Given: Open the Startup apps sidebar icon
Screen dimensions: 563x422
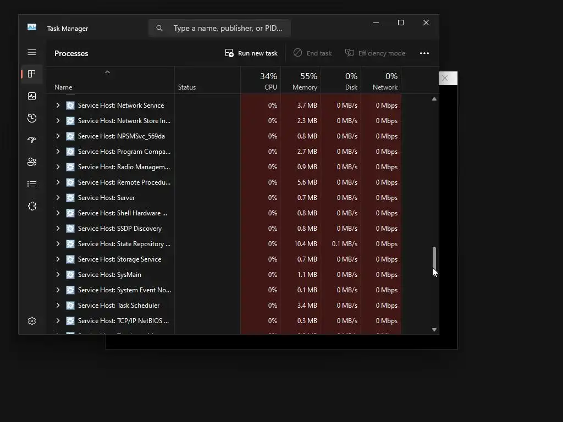Looking at the screenshot, I should tap(32, 140).
